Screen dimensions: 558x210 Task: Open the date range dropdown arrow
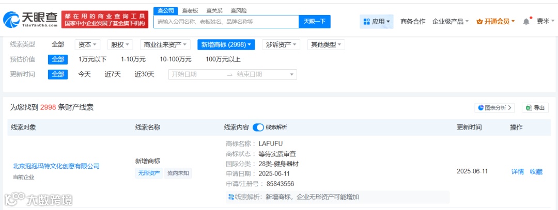coord(292,75)
